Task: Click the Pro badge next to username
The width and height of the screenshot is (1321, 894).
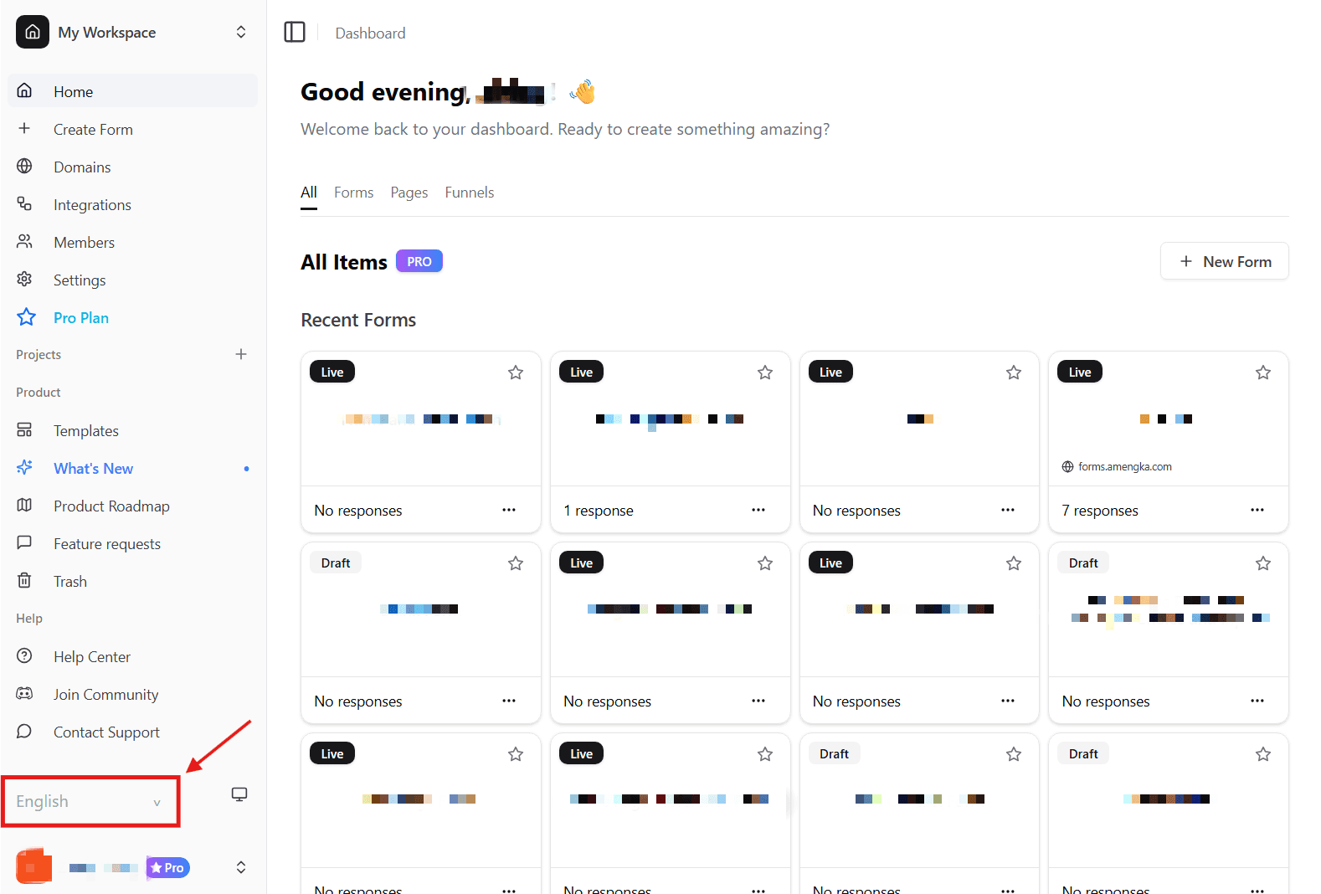Action: [x=168, y=867]
